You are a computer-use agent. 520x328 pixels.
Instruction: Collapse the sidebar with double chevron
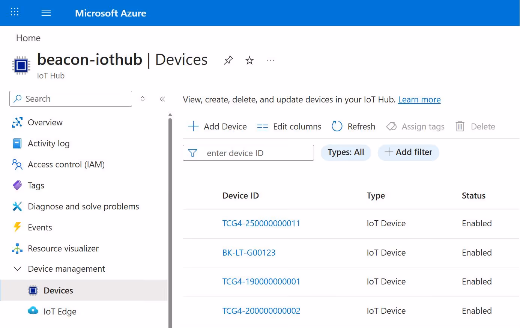162,99
